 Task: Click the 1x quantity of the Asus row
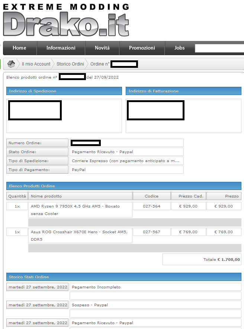17,232
